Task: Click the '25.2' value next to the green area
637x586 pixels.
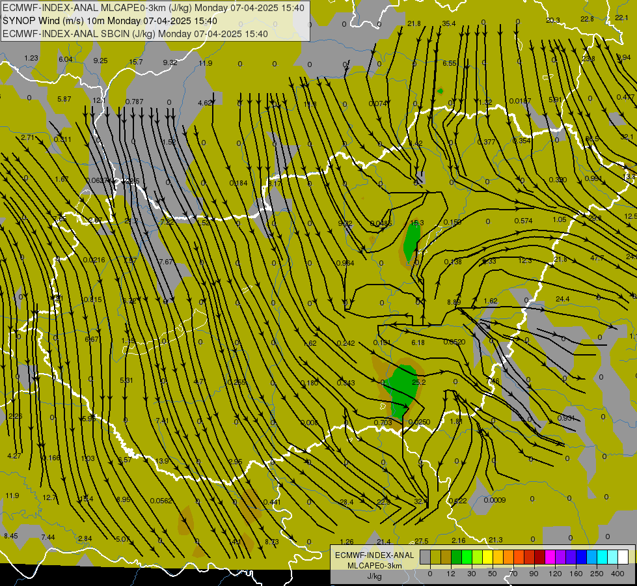Action: pos(419,382)
